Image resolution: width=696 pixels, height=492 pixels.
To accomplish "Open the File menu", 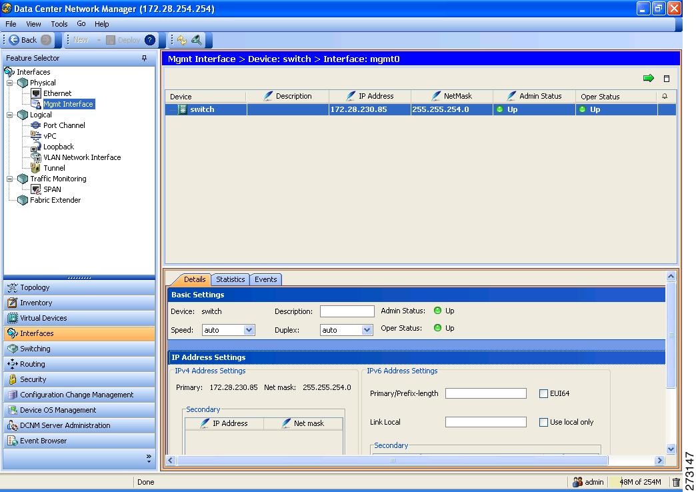I will 11,24.
